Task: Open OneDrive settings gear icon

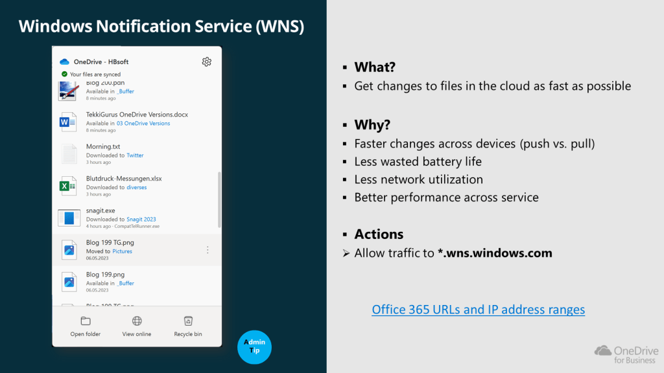Action: 206,62
